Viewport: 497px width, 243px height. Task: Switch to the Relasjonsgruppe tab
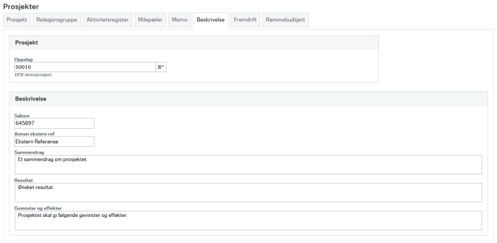pyautogui.click(x=57, y=20)
